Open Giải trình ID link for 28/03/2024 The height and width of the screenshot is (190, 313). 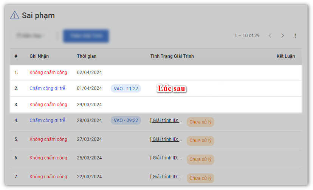tap(166, 120)
